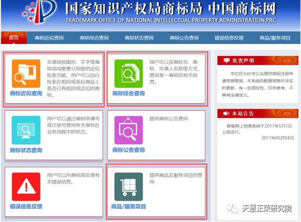The image size is (301, 222).
Task: Select 错误信息反馈 in the navigation bar
Action: pos(229,38)
